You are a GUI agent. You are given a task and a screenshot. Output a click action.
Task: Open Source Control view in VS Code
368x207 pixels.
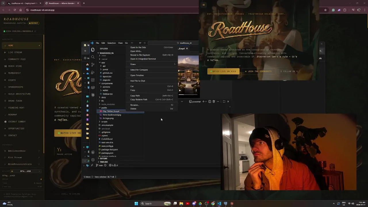tap(93, 65)
